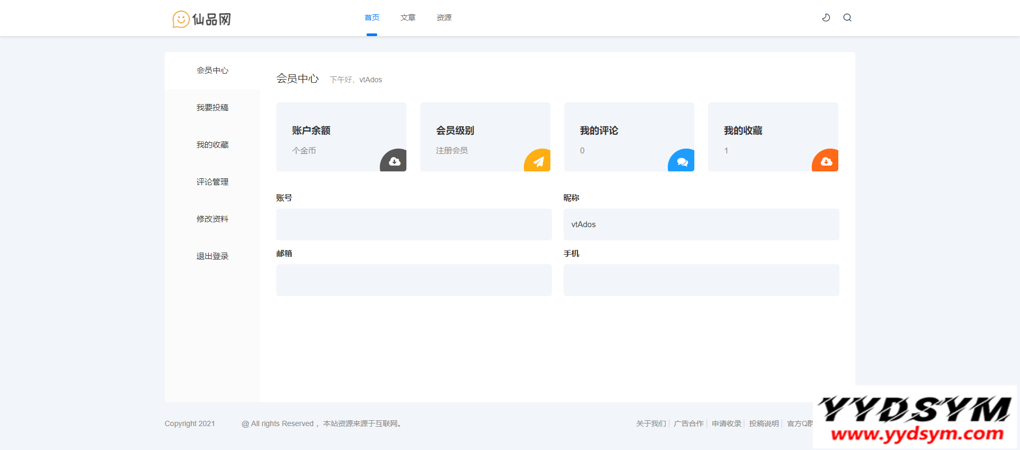Click 退出登录 to log out

click(x=212, y=256)
